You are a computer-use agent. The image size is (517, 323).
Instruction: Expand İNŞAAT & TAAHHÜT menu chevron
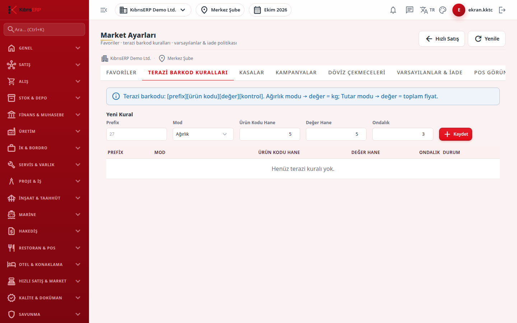pos(78,198)
